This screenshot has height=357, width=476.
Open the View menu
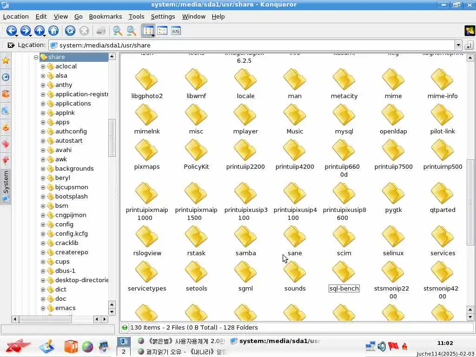coord(61,16)
